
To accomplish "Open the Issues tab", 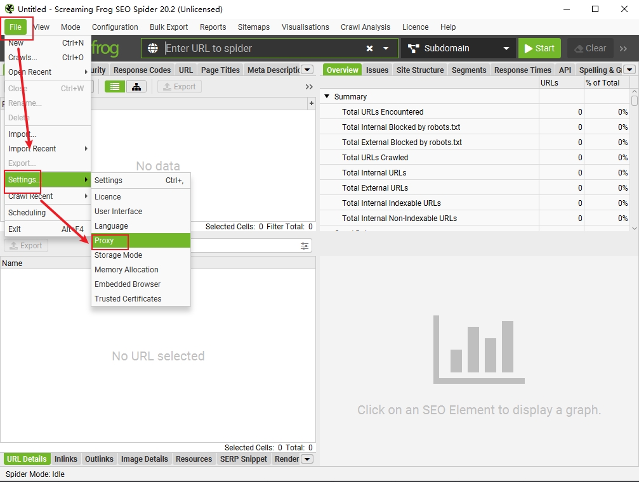I will [x=377, y=70].
